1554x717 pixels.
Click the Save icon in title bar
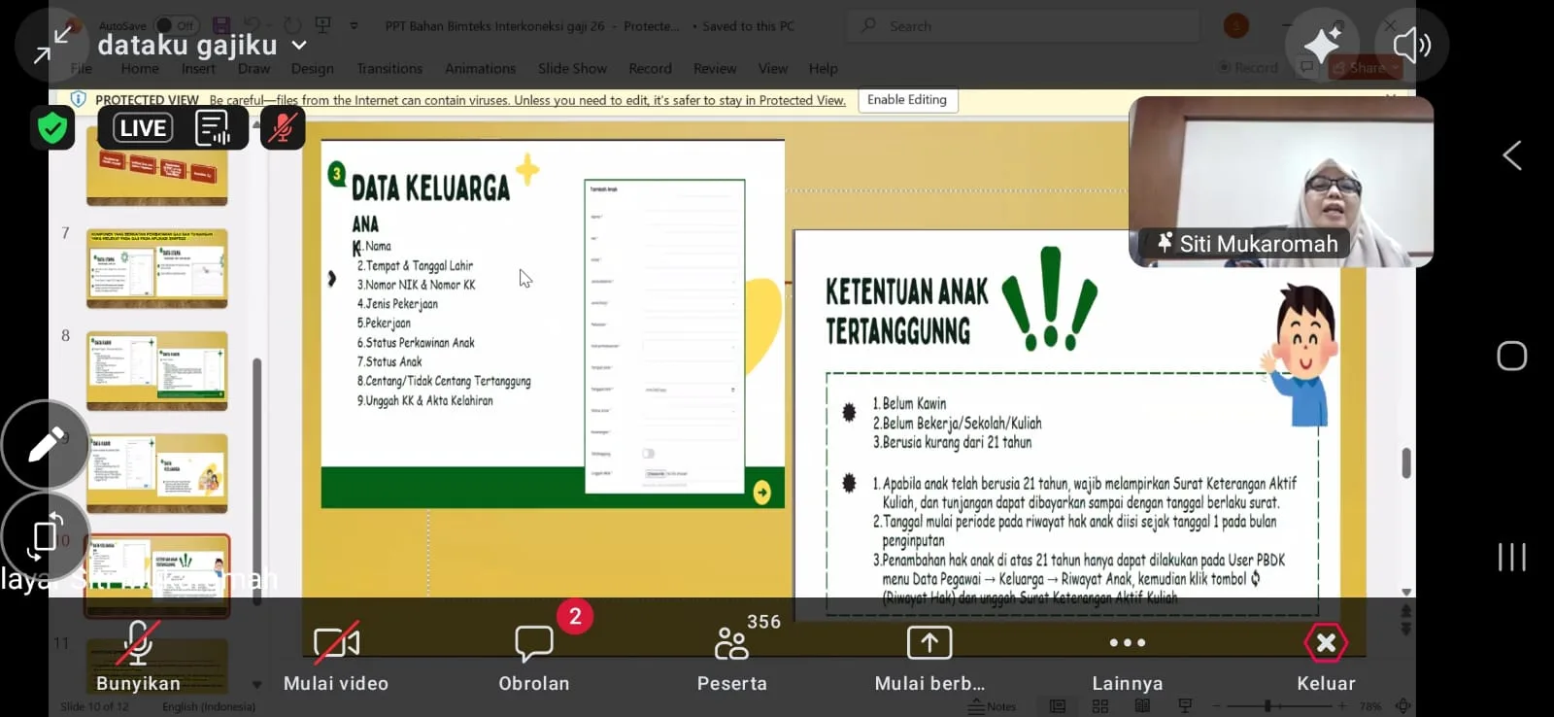[x=221, y=25]
